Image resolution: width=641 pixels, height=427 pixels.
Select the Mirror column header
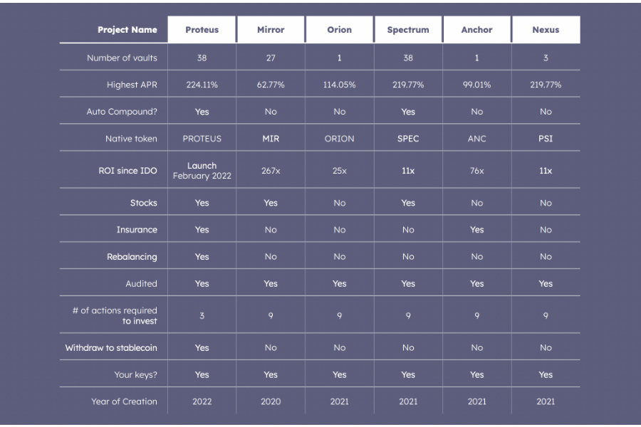click(271, 29)
